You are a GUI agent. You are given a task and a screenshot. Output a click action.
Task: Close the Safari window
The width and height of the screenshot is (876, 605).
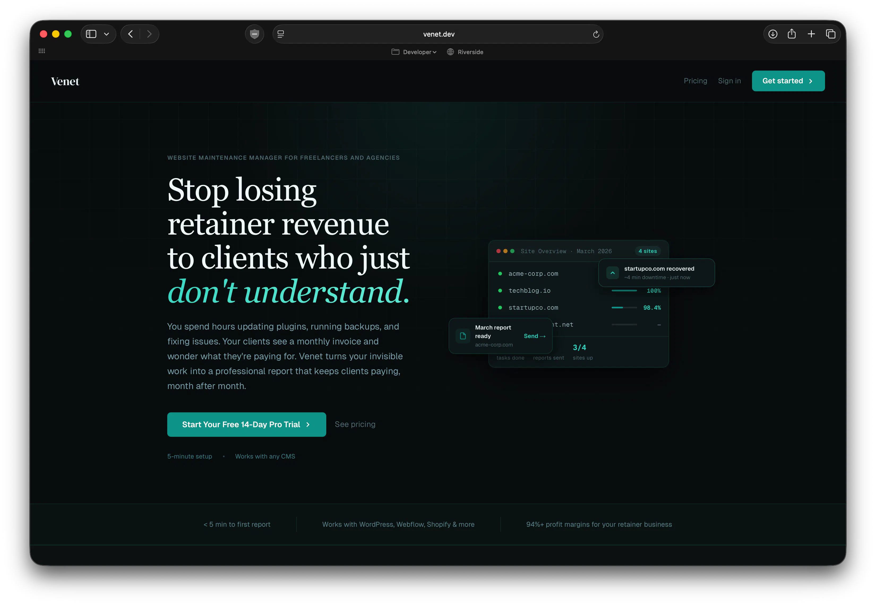click(x=44, y=34)
